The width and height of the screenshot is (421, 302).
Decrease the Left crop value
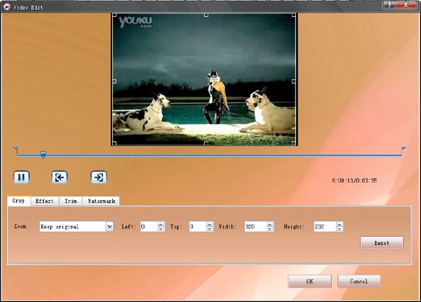click(x=161, y=229)
